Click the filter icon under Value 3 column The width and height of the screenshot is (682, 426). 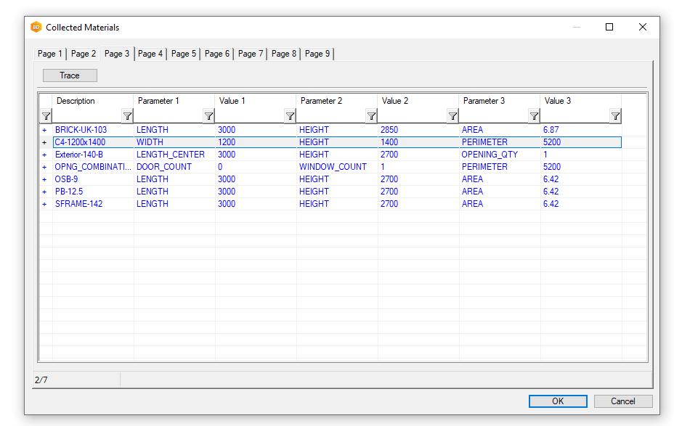click(615, 116)
